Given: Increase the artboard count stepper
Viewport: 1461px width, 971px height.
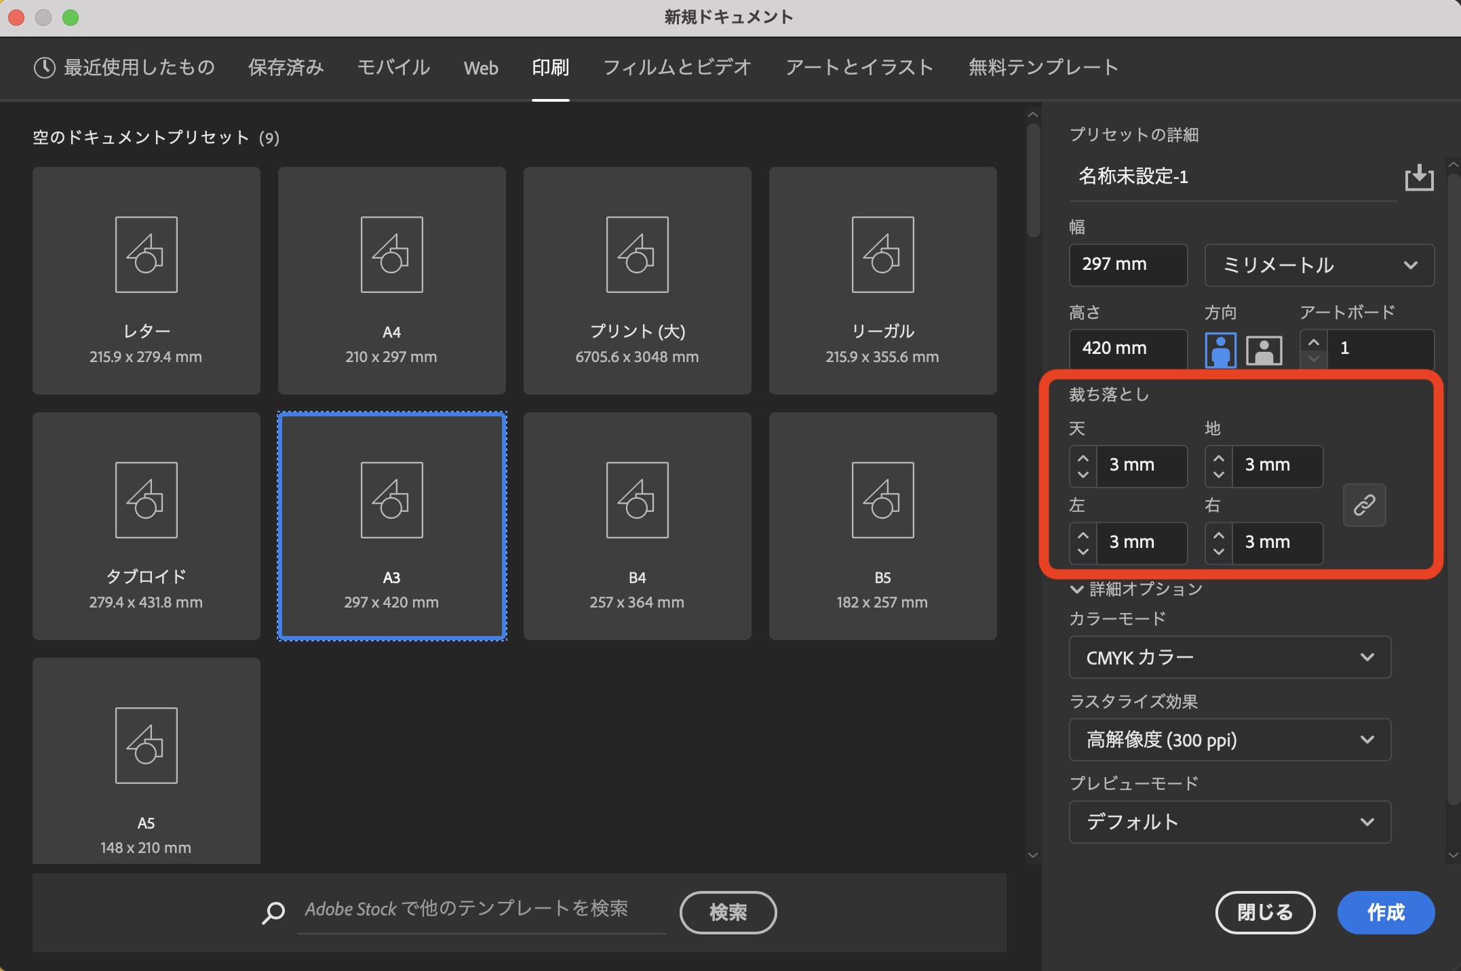Looking at the screenshot, I should tap(1314, 342).
